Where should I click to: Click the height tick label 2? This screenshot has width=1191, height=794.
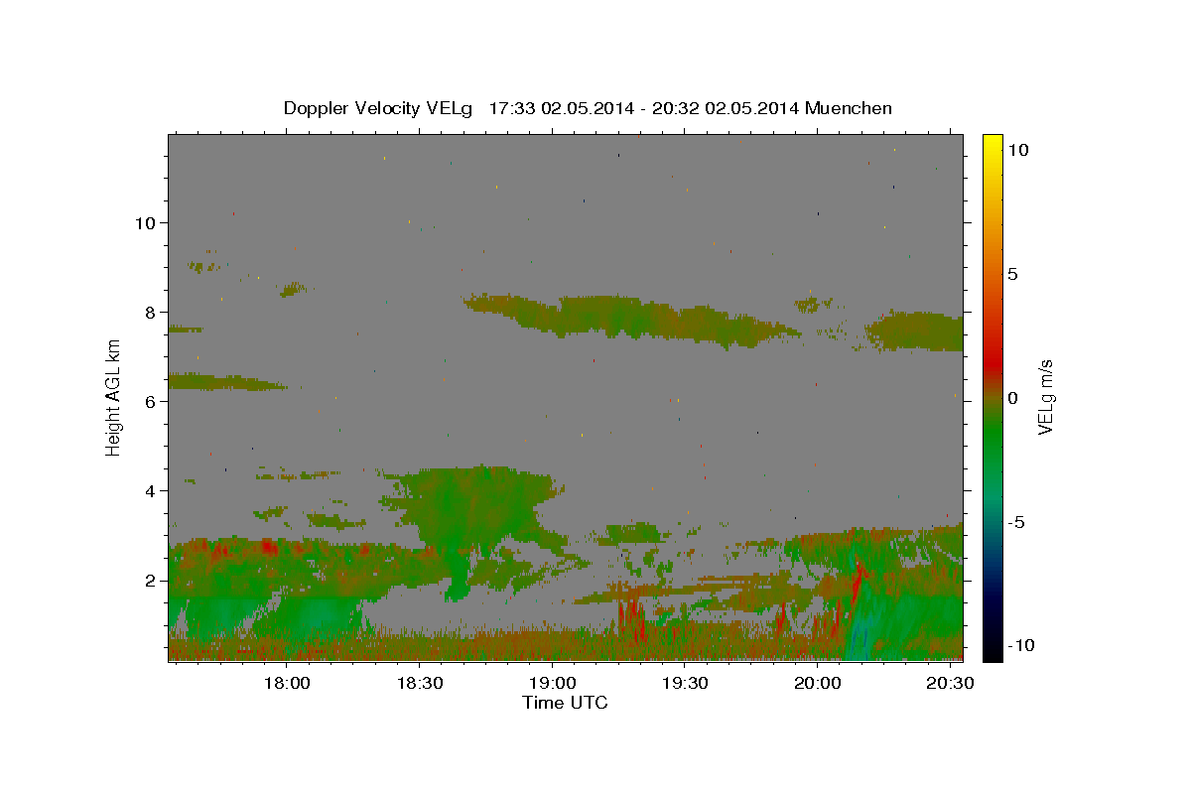click(152, 580)
